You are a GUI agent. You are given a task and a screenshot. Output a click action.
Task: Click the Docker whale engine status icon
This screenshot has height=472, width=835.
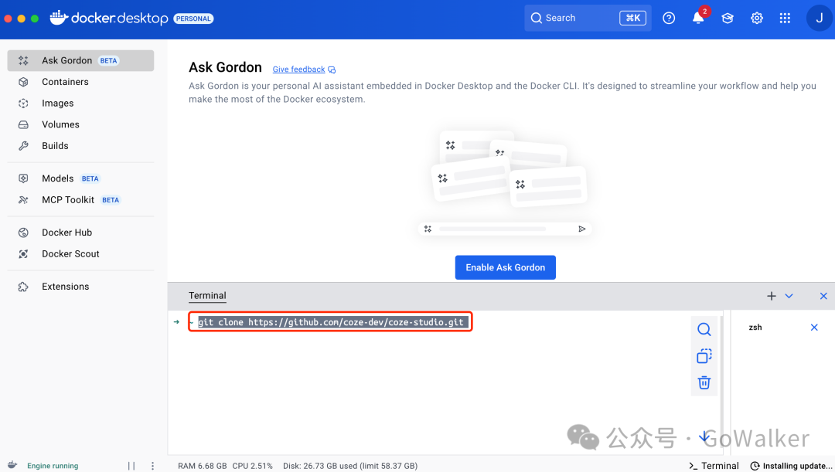(12, 465)
